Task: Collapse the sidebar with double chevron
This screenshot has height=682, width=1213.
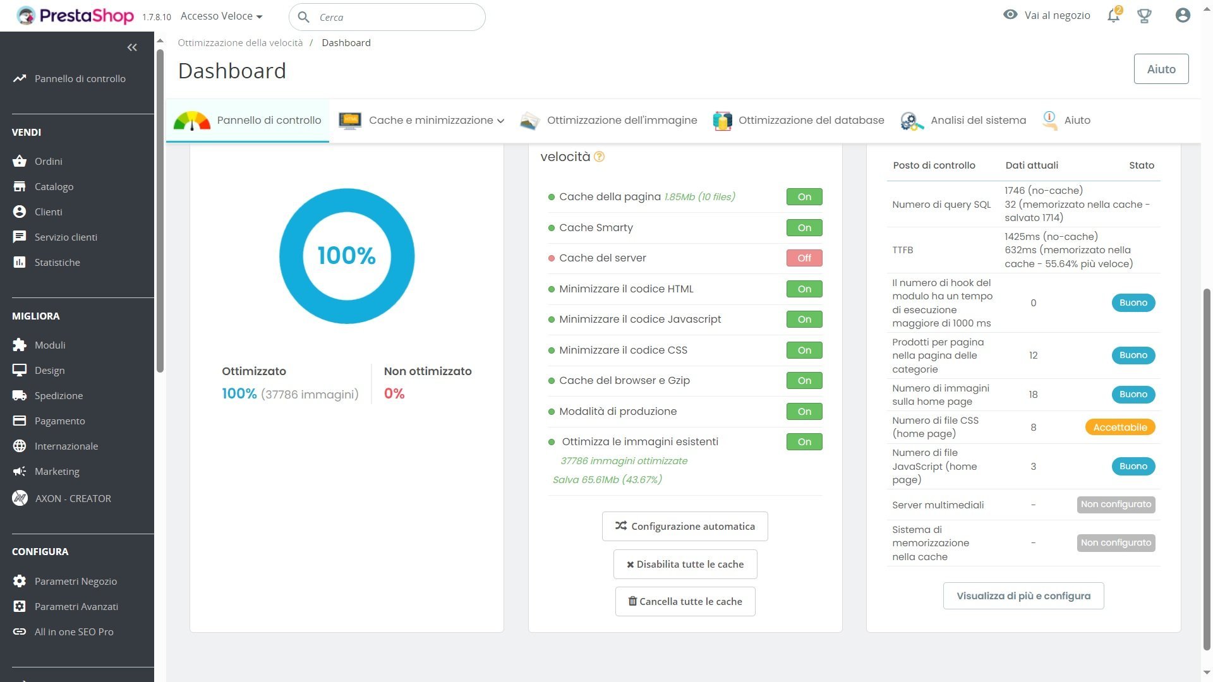Action: pos(132,47)
